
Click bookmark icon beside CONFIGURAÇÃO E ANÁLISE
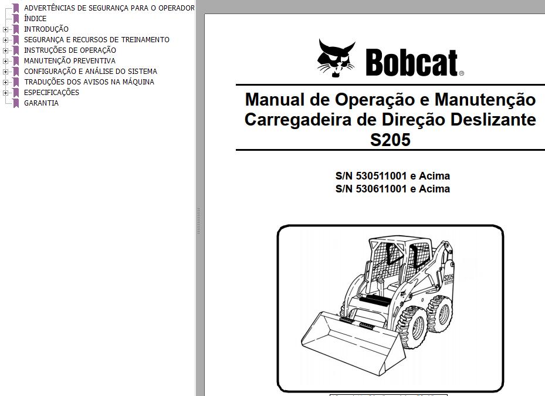click(x=16, y=72)
